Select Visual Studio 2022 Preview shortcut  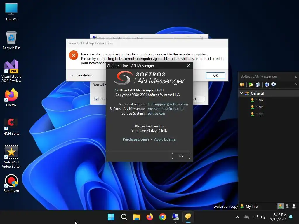click(x=11, y=71)
